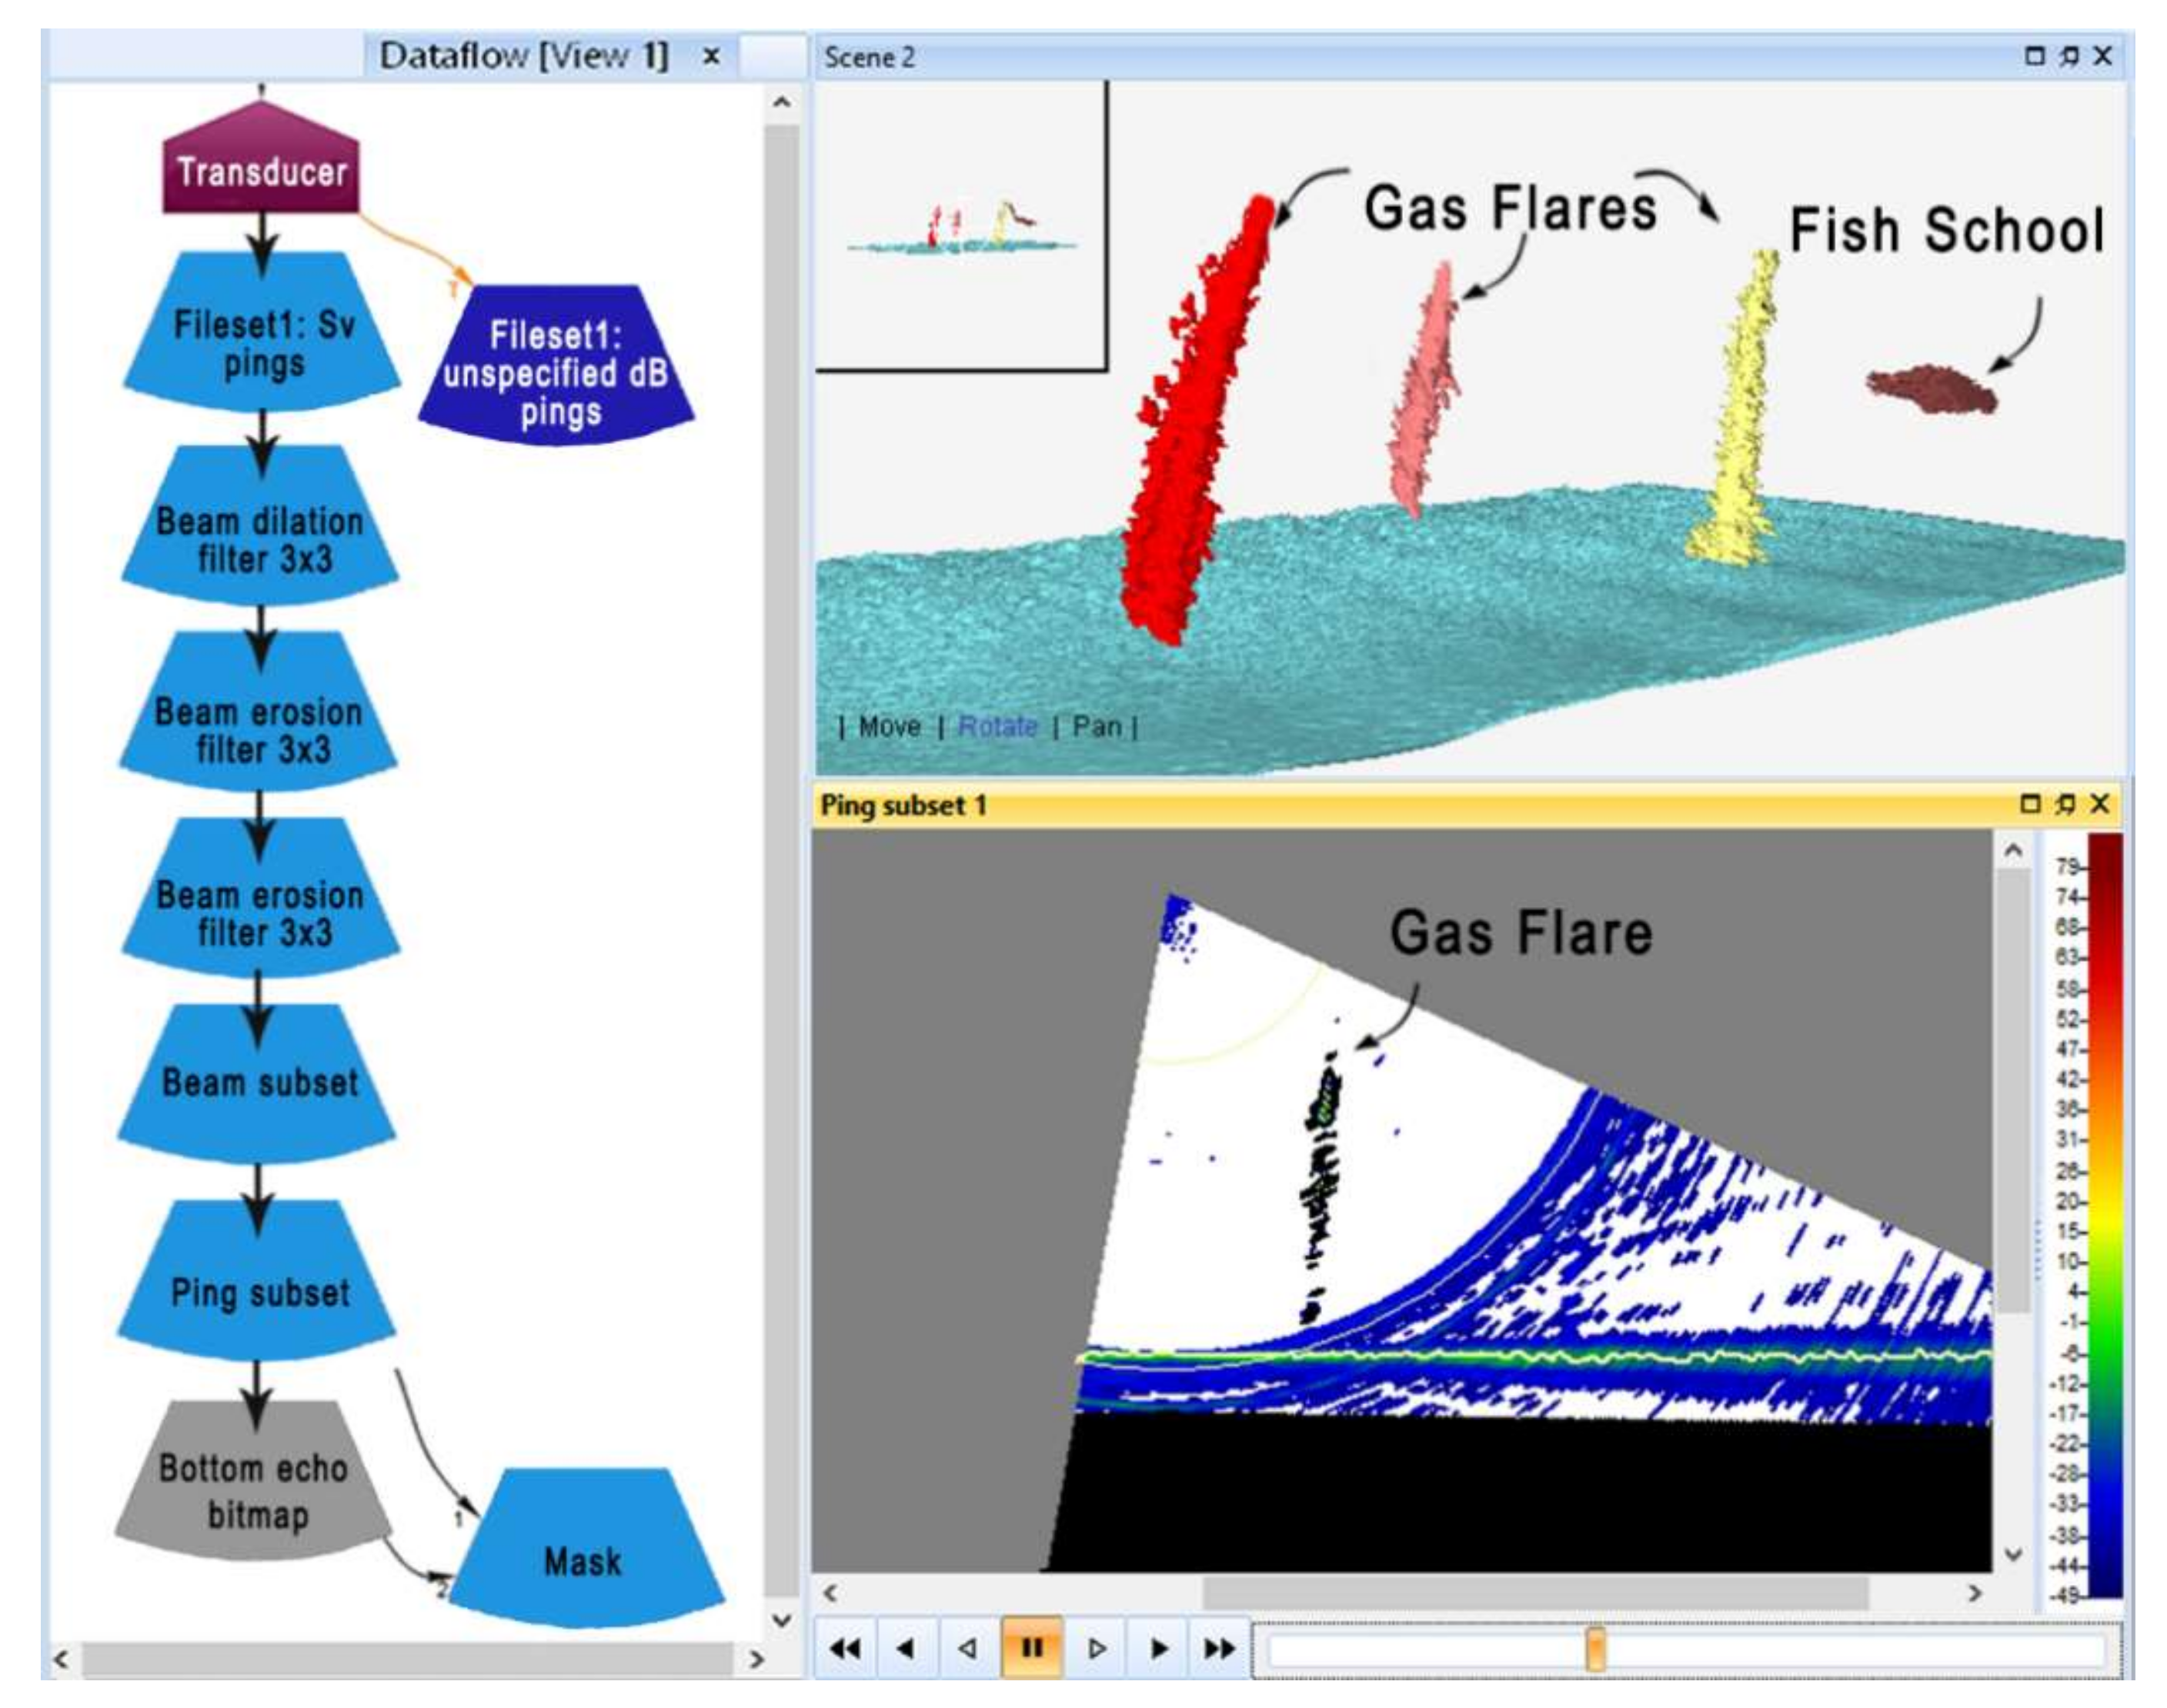Pin the Ping subset 1 panel
2167x1708 pixels.
[x=2066, y=803]
